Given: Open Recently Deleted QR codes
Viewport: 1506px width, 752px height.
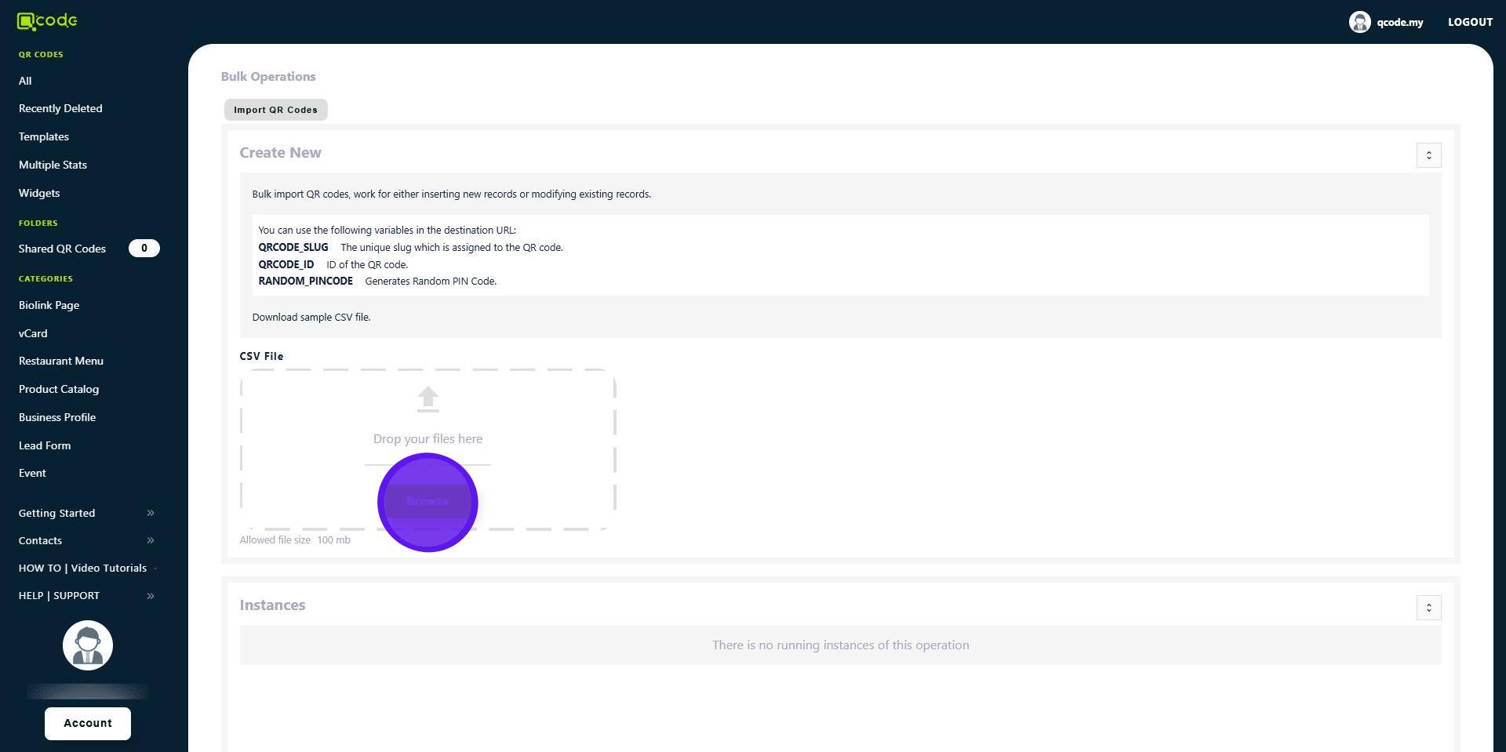Looking at the screenshot, I should pos(60,108).
